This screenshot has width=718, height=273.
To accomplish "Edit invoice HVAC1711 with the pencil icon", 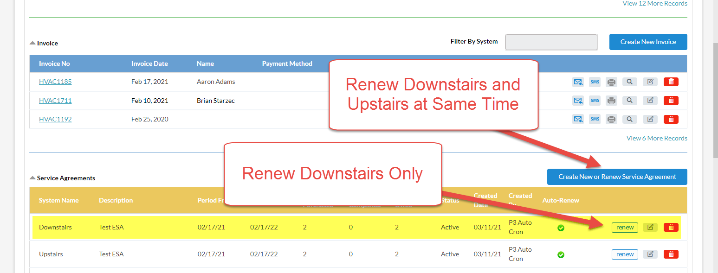I will 650,101.
